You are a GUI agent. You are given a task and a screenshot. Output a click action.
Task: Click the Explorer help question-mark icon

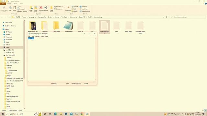206,4
